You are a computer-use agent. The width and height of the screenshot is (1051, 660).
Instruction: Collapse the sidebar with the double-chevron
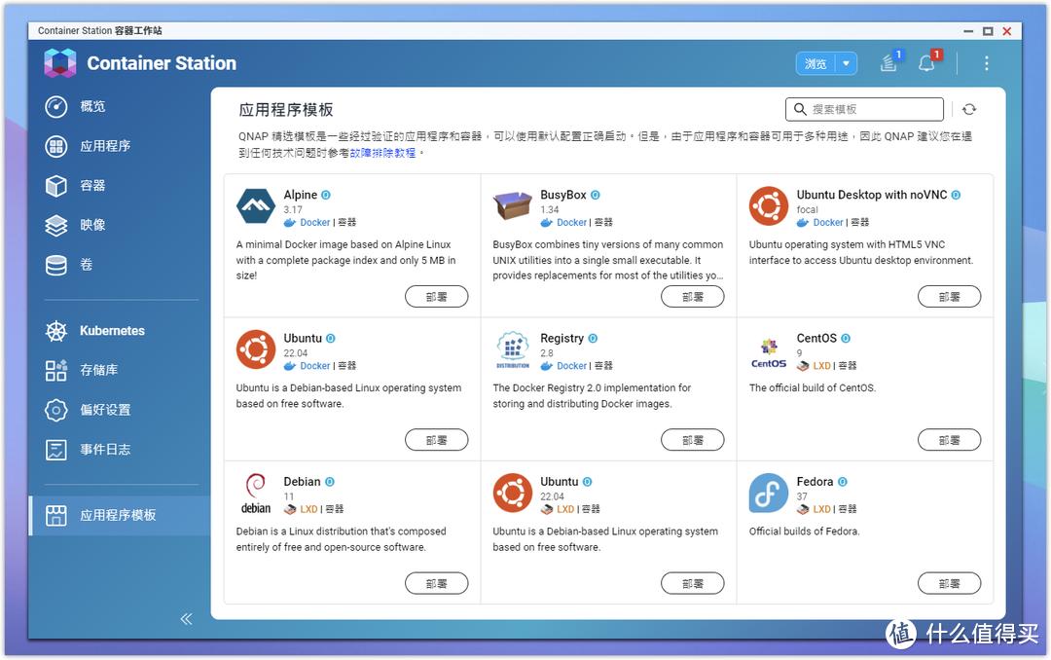tap(186, 618)
